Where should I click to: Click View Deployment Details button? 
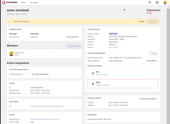coord(148,99)
